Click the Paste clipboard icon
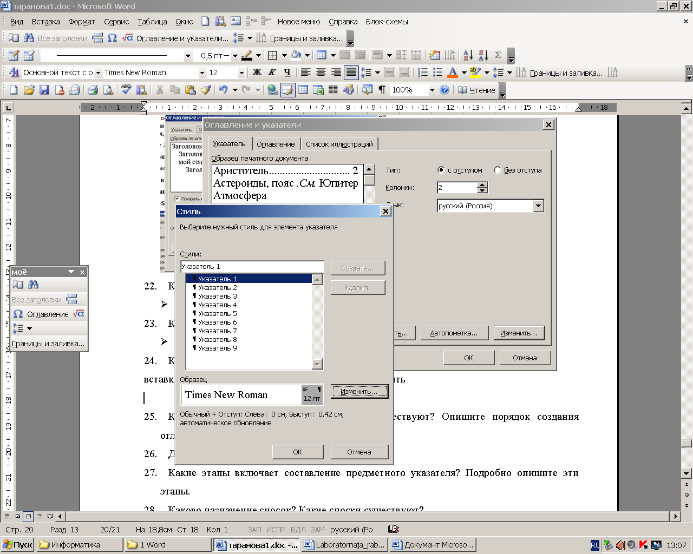The image size is (693, 554). (190, 90)
